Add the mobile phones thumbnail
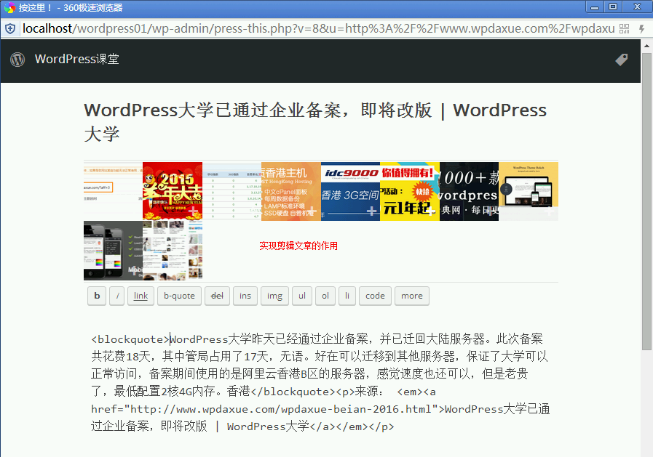Viewport: 653px width, 457px height. [x=114, y=250]
